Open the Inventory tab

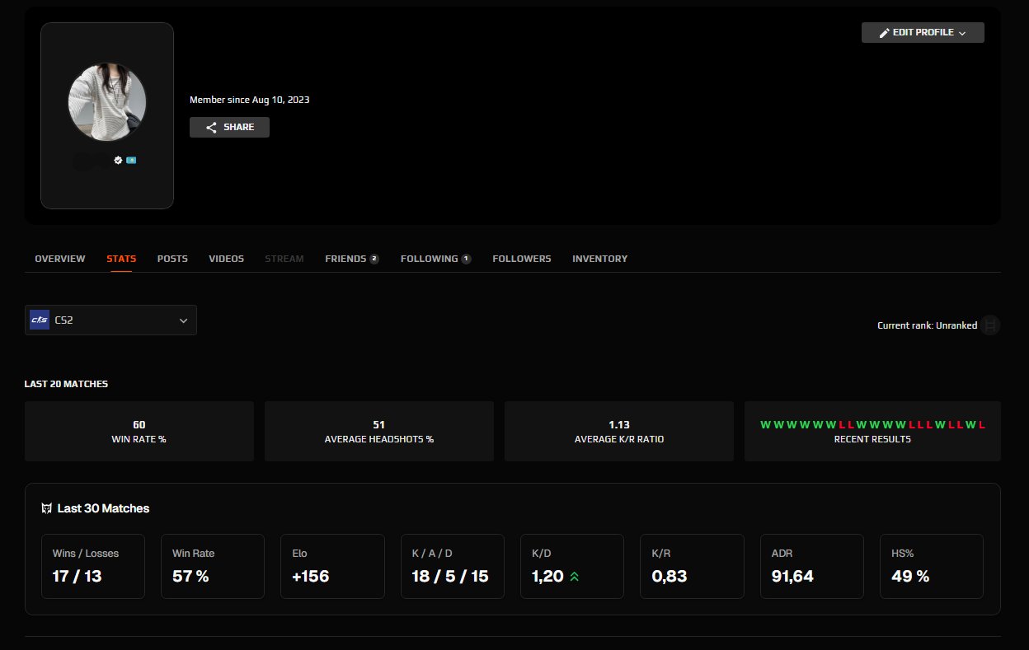coord(599,258)
